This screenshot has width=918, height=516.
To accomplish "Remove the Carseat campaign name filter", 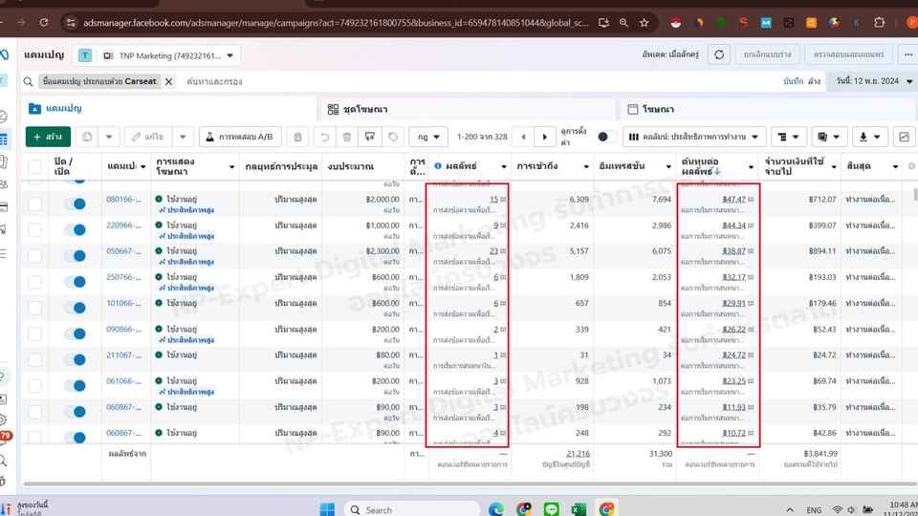I will click(x=168, y=81).
